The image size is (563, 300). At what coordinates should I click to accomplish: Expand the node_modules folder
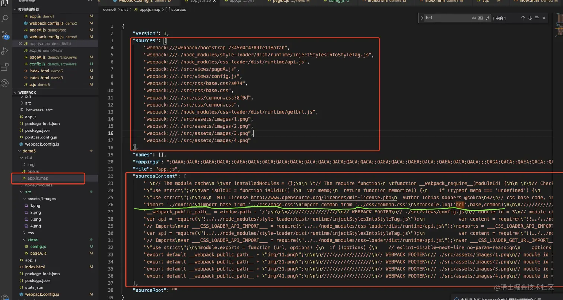[x=55, y=185]
